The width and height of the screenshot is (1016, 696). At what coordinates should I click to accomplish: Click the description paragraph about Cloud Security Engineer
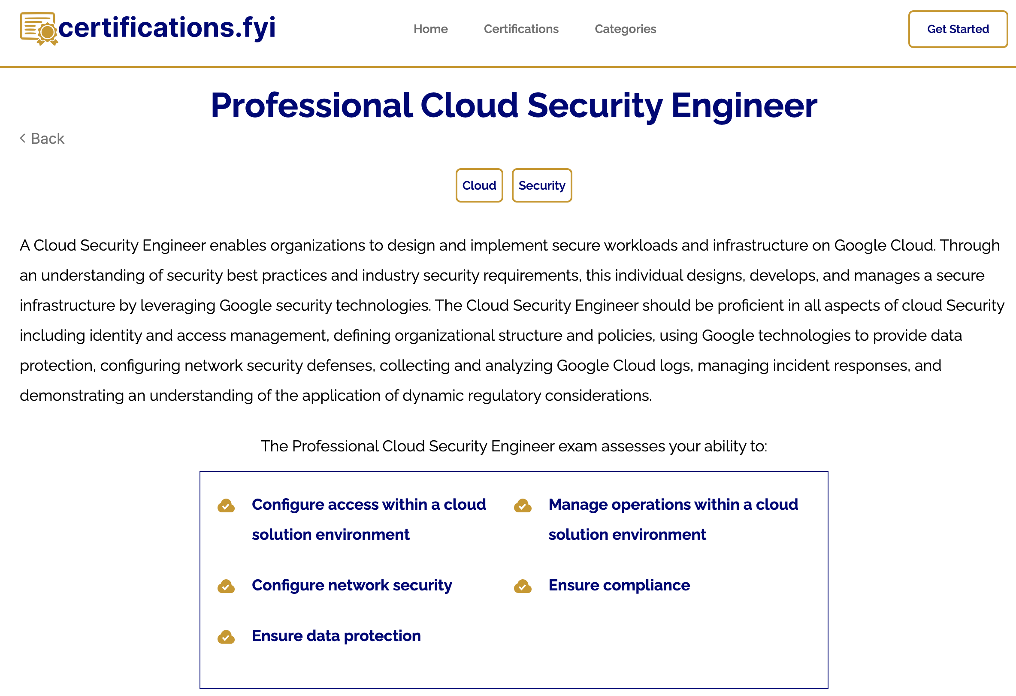tap(512, 321)
